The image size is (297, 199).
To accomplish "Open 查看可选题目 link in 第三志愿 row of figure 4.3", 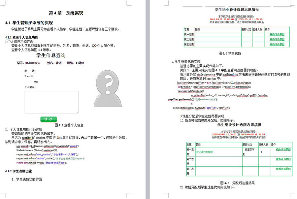I will [283, 169].
